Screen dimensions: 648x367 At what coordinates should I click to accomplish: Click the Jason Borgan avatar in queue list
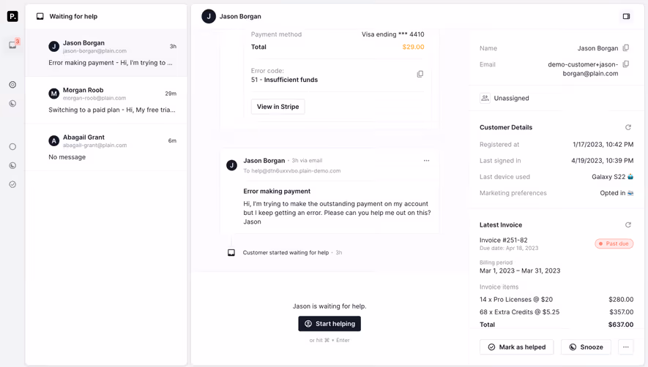tap(53, 46)
